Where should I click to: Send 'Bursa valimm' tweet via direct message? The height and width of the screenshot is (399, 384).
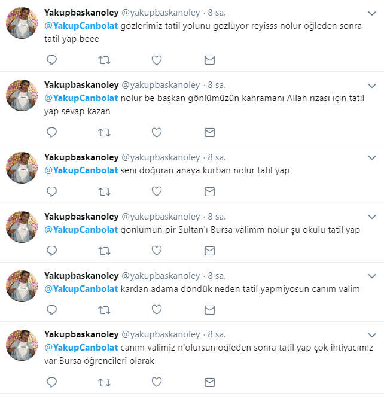tap(210, 251)
